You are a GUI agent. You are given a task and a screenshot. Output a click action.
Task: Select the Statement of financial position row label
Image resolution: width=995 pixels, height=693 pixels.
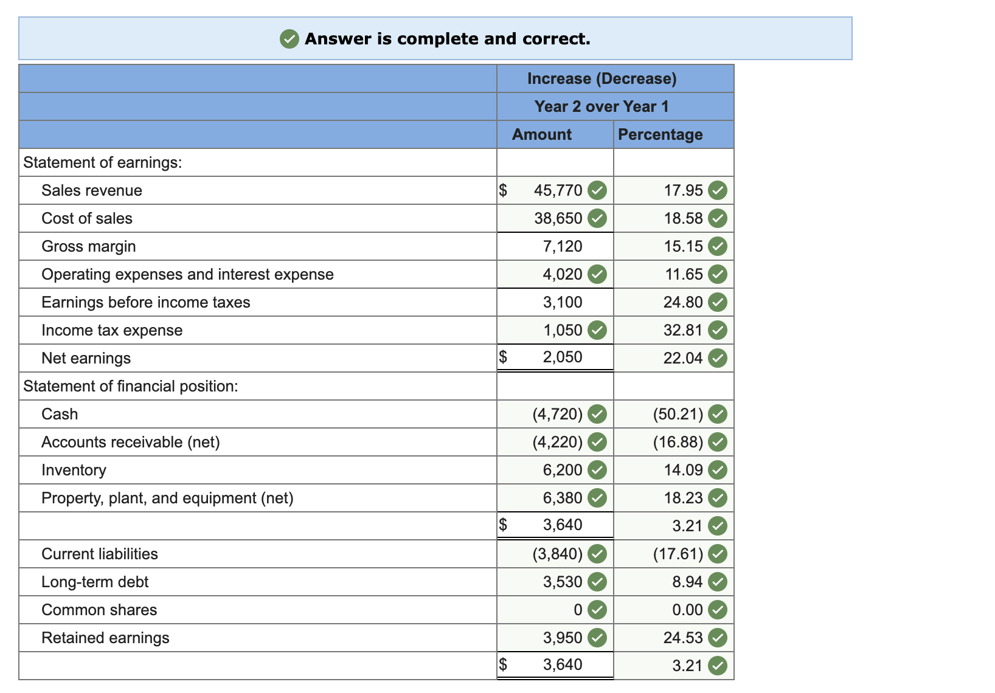click(130, 386)
